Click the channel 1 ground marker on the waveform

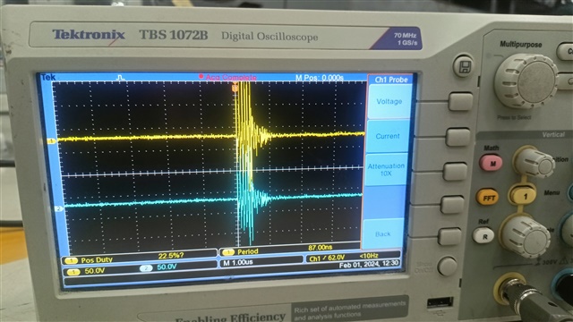point(51,141)
